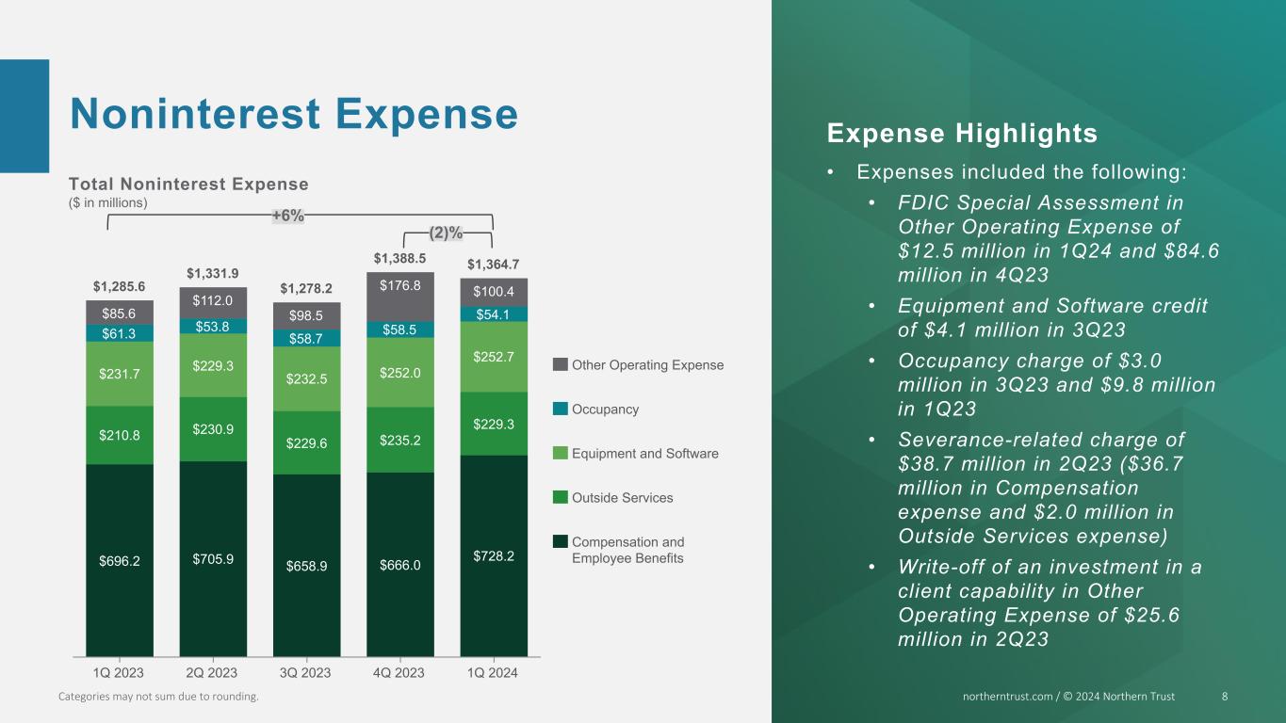Click the Outside Services legend swatch
This screenshot has height=723, width=1286.
click(561, 497)
